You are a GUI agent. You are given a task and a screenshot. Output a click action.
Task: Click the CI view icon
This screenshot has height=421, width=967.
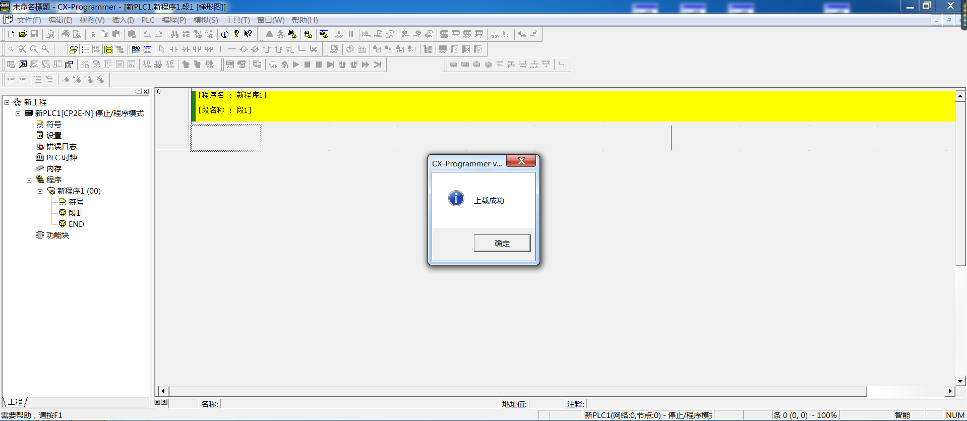click(x=147, y=49)
